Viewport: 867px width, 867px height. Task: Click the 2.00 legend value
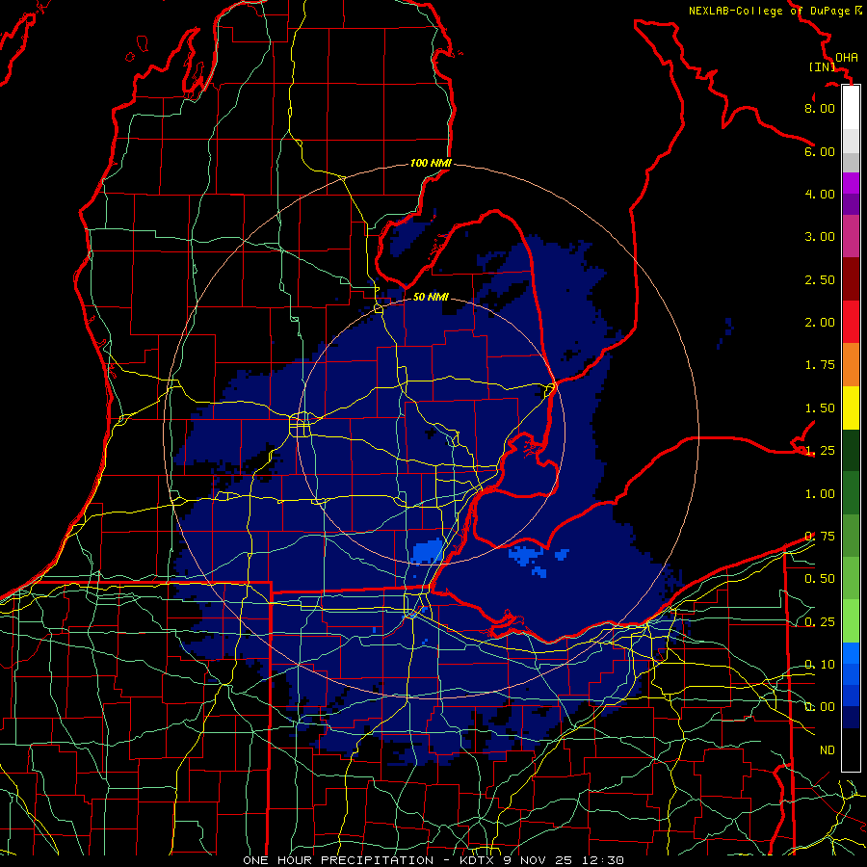(x=820, y=323)
